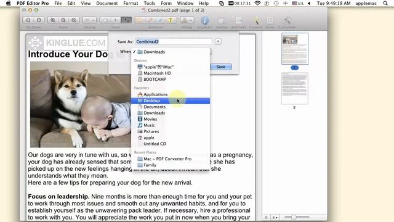Select the arrow pointer tool
Screen dimensions: 394x222
[116, 20]
